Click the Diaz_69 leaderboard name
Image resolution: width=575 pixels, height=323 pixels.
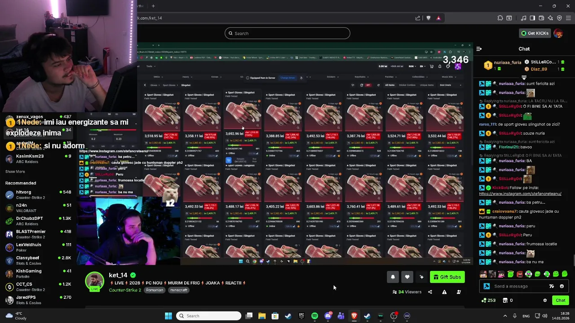pos(539,69)
